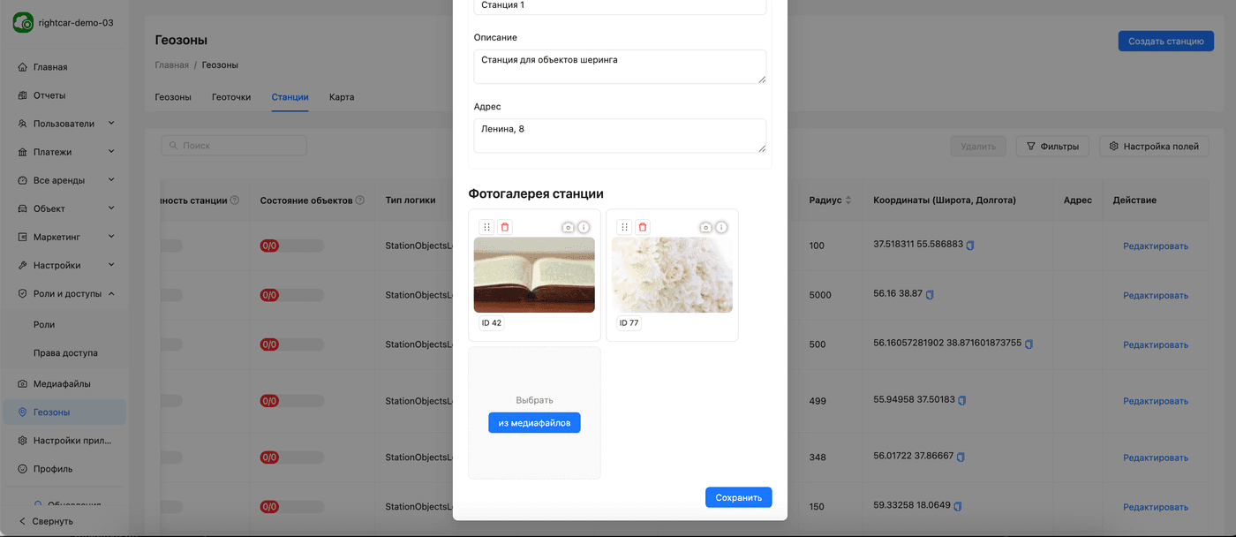
Task: Save the station with Сохранить button
Action: tap(738, 497)
